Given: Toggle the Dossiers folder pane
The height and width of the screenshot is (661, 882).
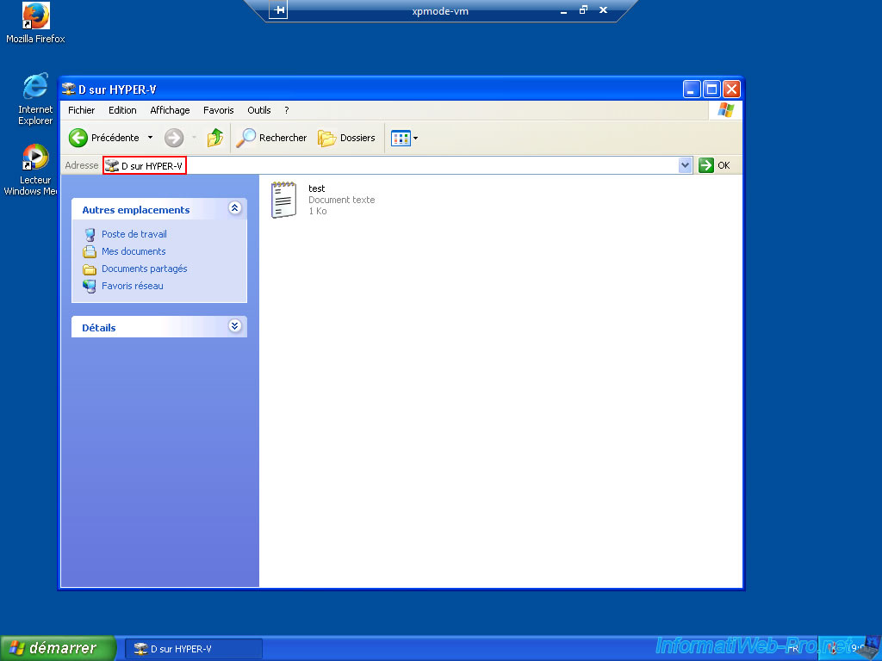Looking at the screenshot, I should click(x=346, y=138).
